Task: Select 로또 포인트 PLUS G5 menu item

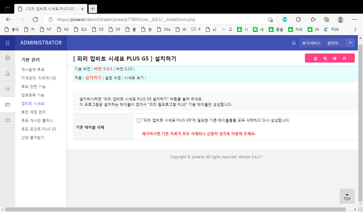Action: (x=39, y=129)
